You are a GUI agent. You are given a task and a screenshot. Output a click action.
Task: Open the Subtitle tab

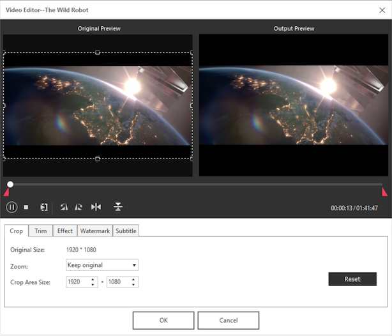(126, 231)
